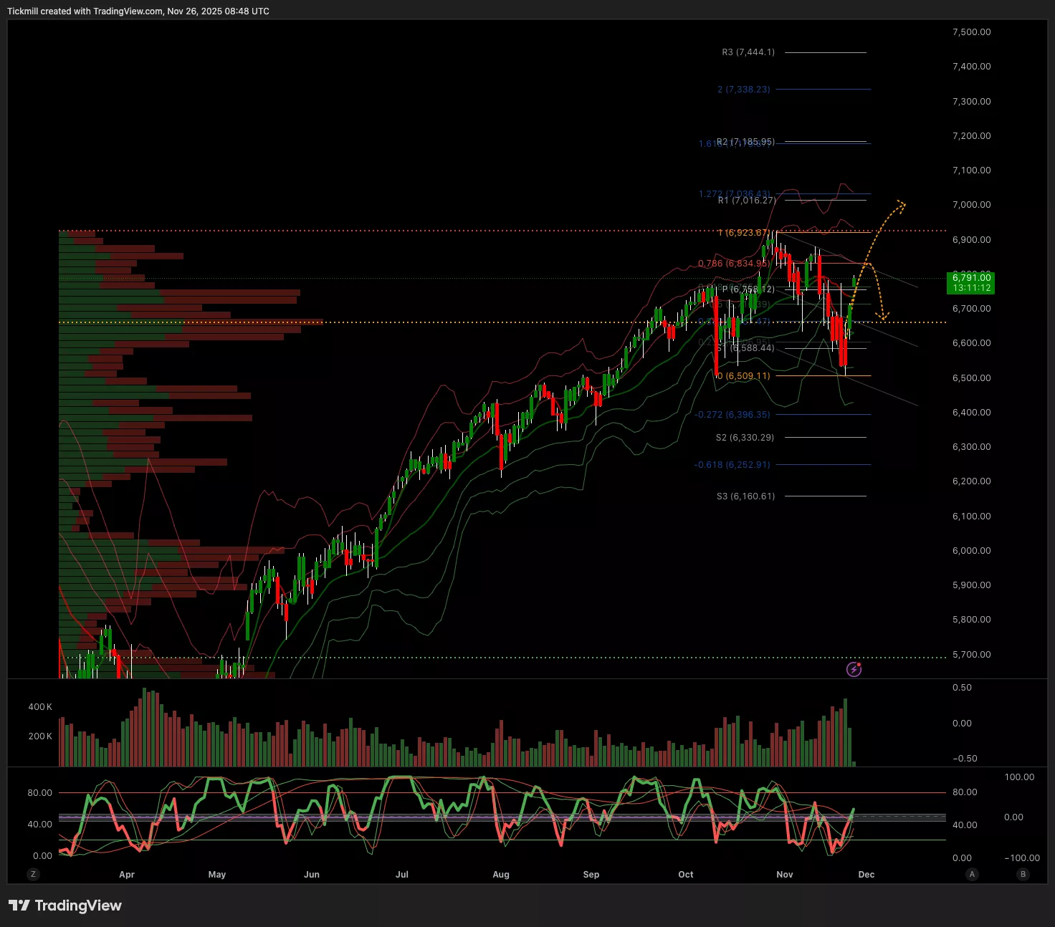Click the 80.00 oscillator level on left axis

tap(40, 792)
